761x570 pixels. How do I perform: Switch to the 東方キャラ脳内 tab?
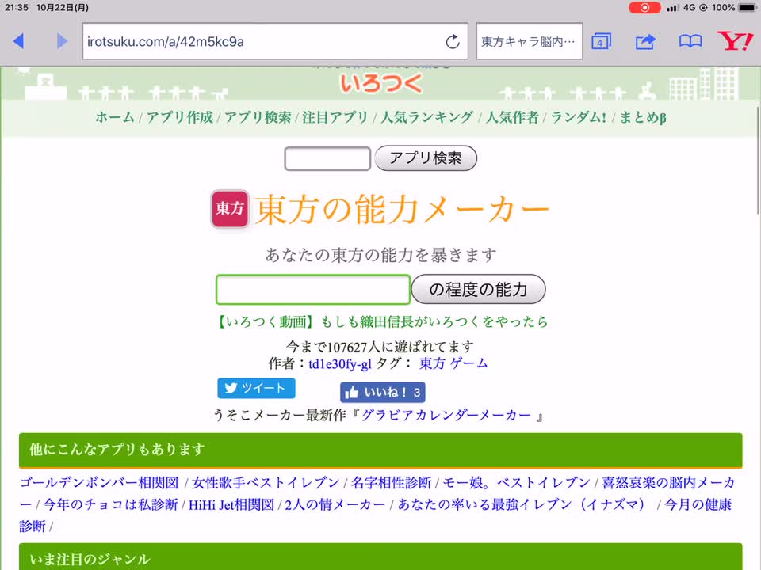pos(529,41)
